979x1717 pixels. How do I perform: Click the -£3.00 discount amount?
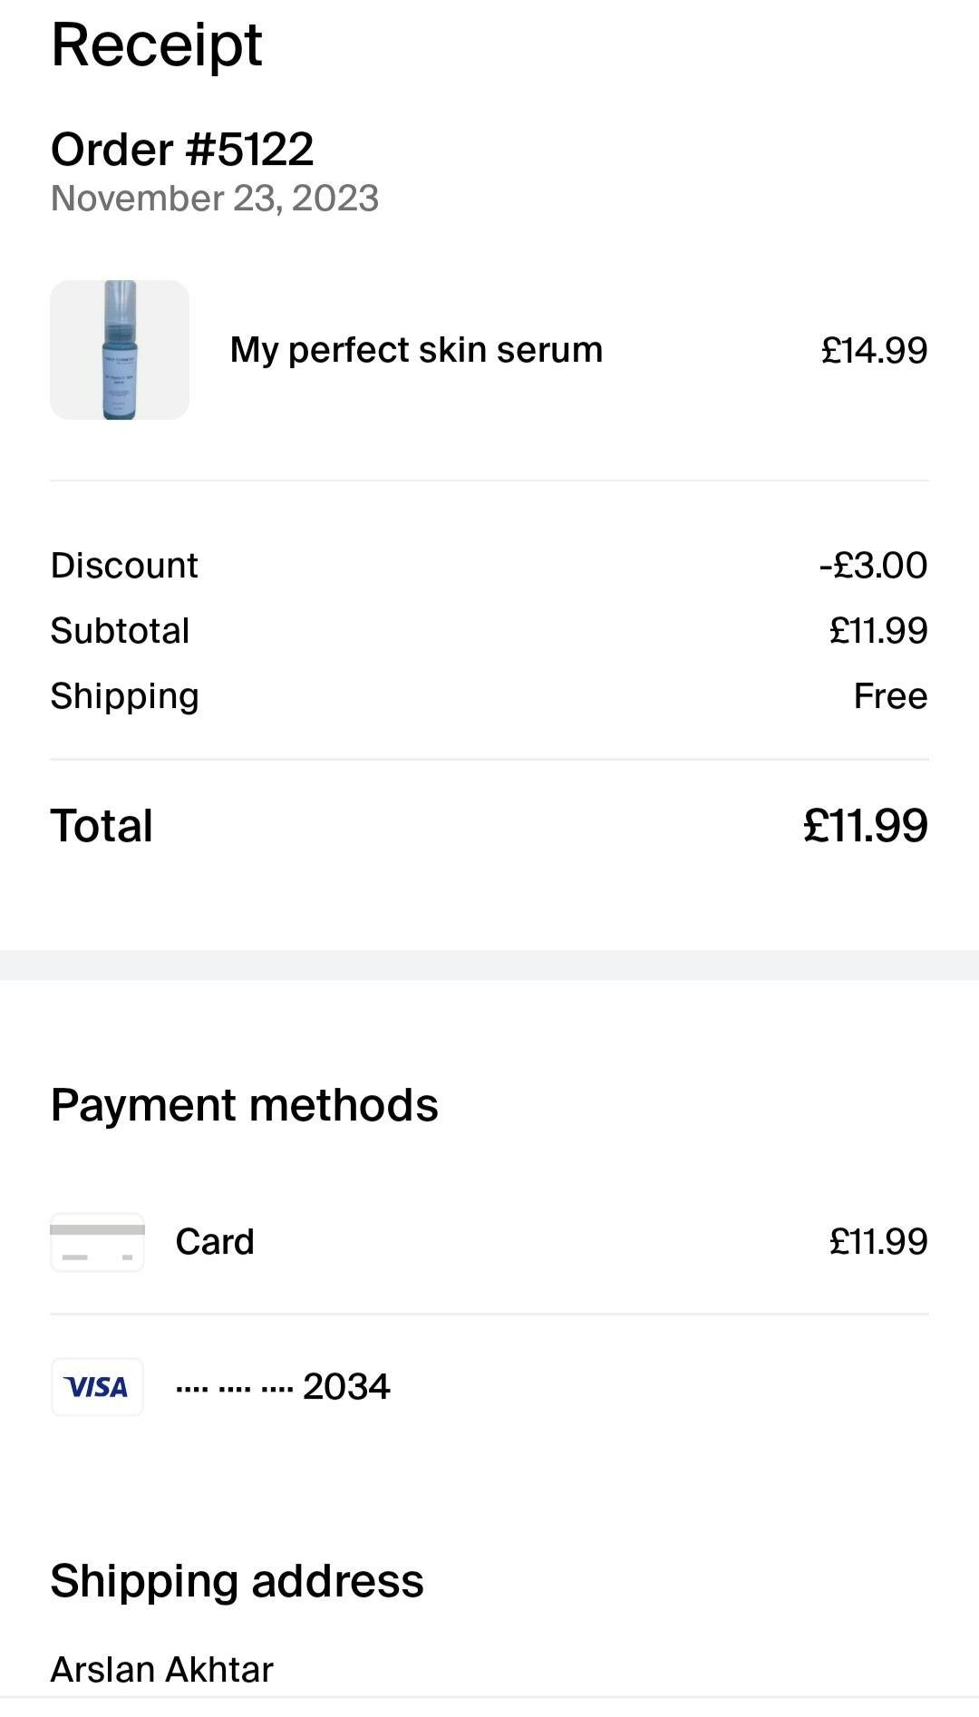coord(873,566)
